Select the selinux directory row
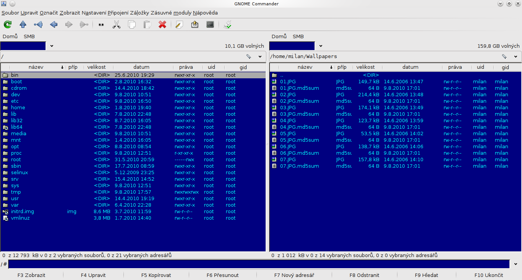The height and width of the screenshot is (280, 522). tap(133, 173)
